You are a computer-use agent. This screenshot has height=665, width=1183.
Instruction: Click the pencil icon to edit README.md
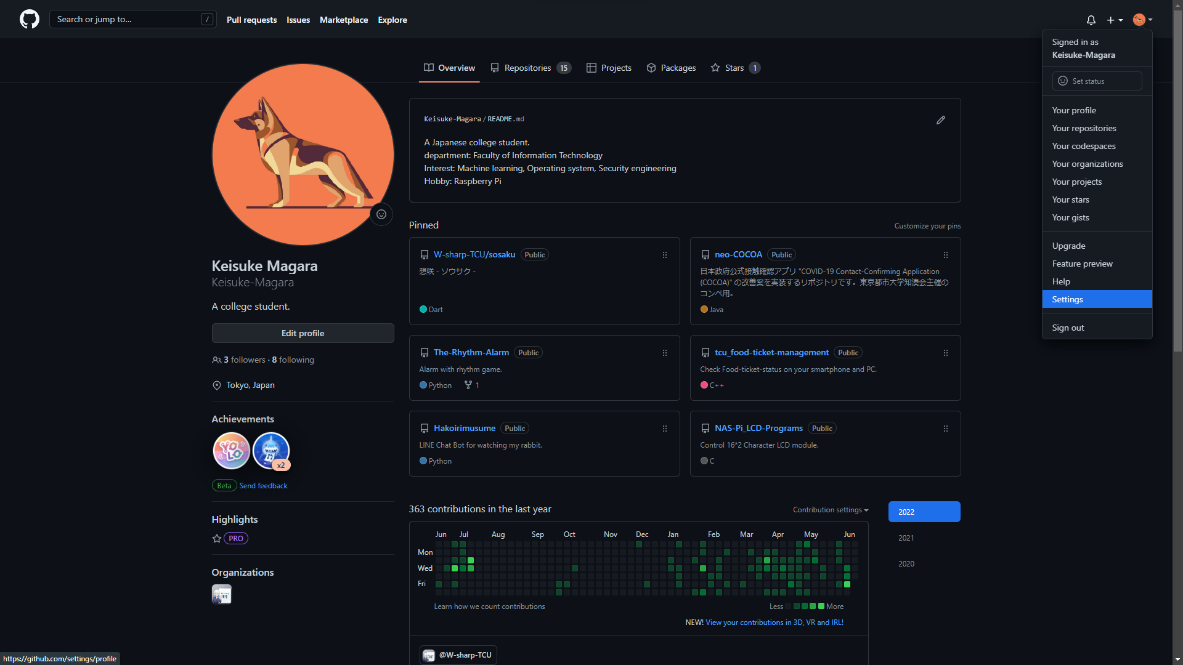[x=941, y=120]
